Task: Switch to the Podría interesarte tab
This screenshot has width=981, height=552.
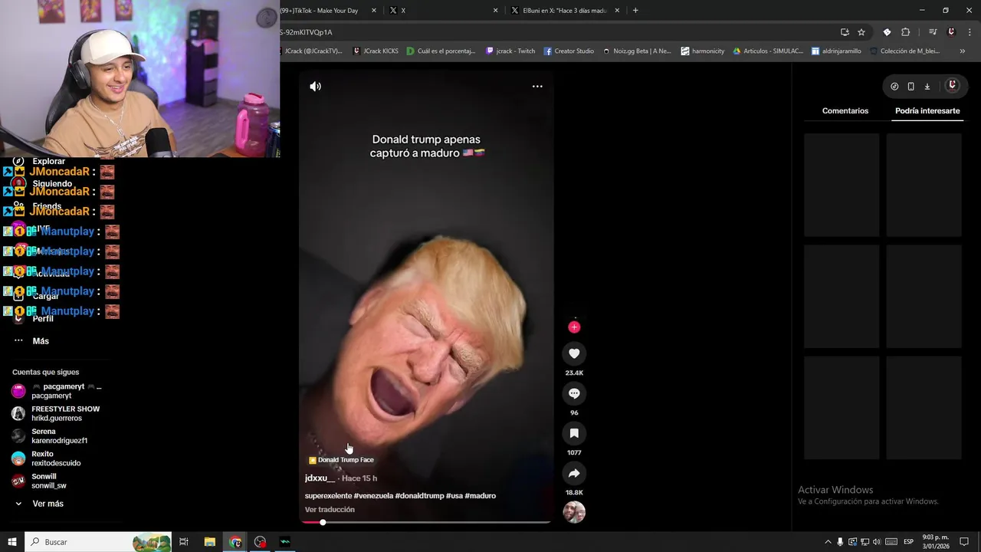Action: [x=927, y=111]
